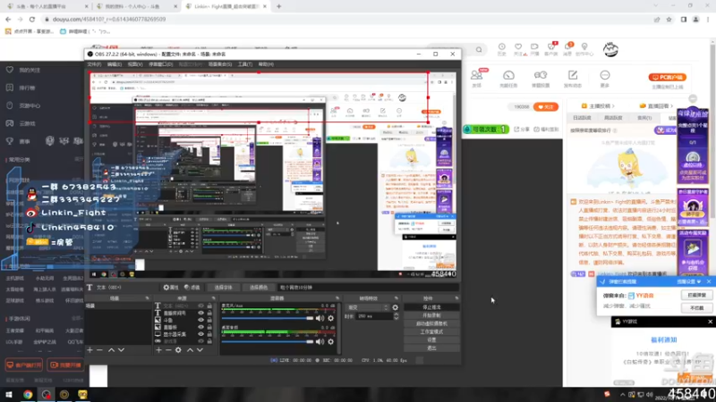The height and width of the screenshot is (402, 716).
Task: Mute the desktop audio speaker icon
Action: (320, 341)
